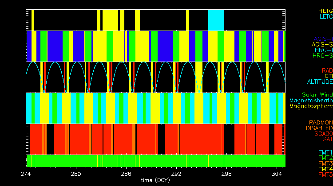Click the LETG legend label
This screenshot has width=333, height=186.
click(325, 16)
